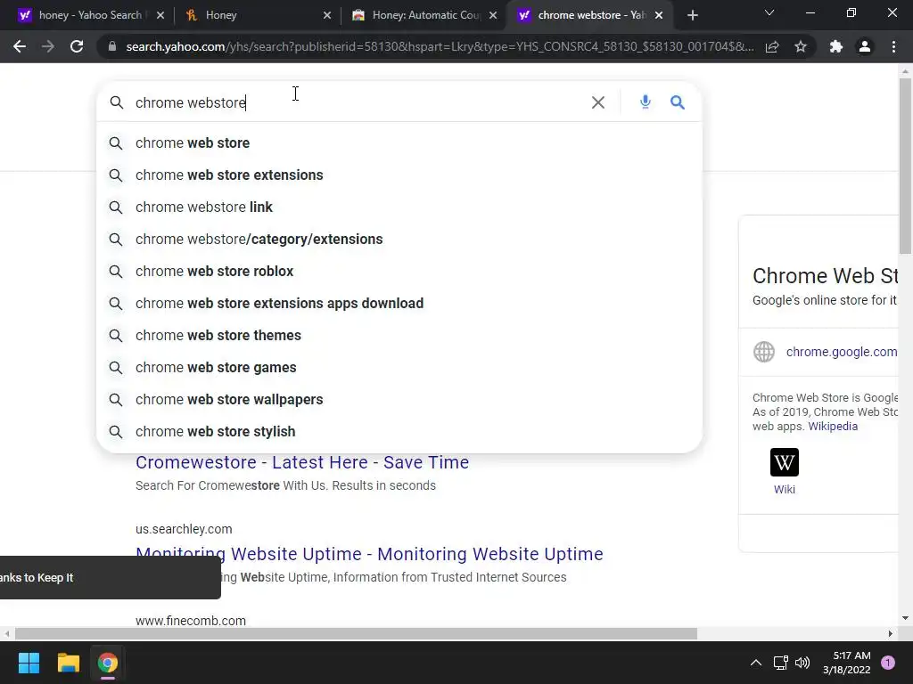Click the Wiki label under logo
This screenshot has width=913, height=684.
(785, 490)
